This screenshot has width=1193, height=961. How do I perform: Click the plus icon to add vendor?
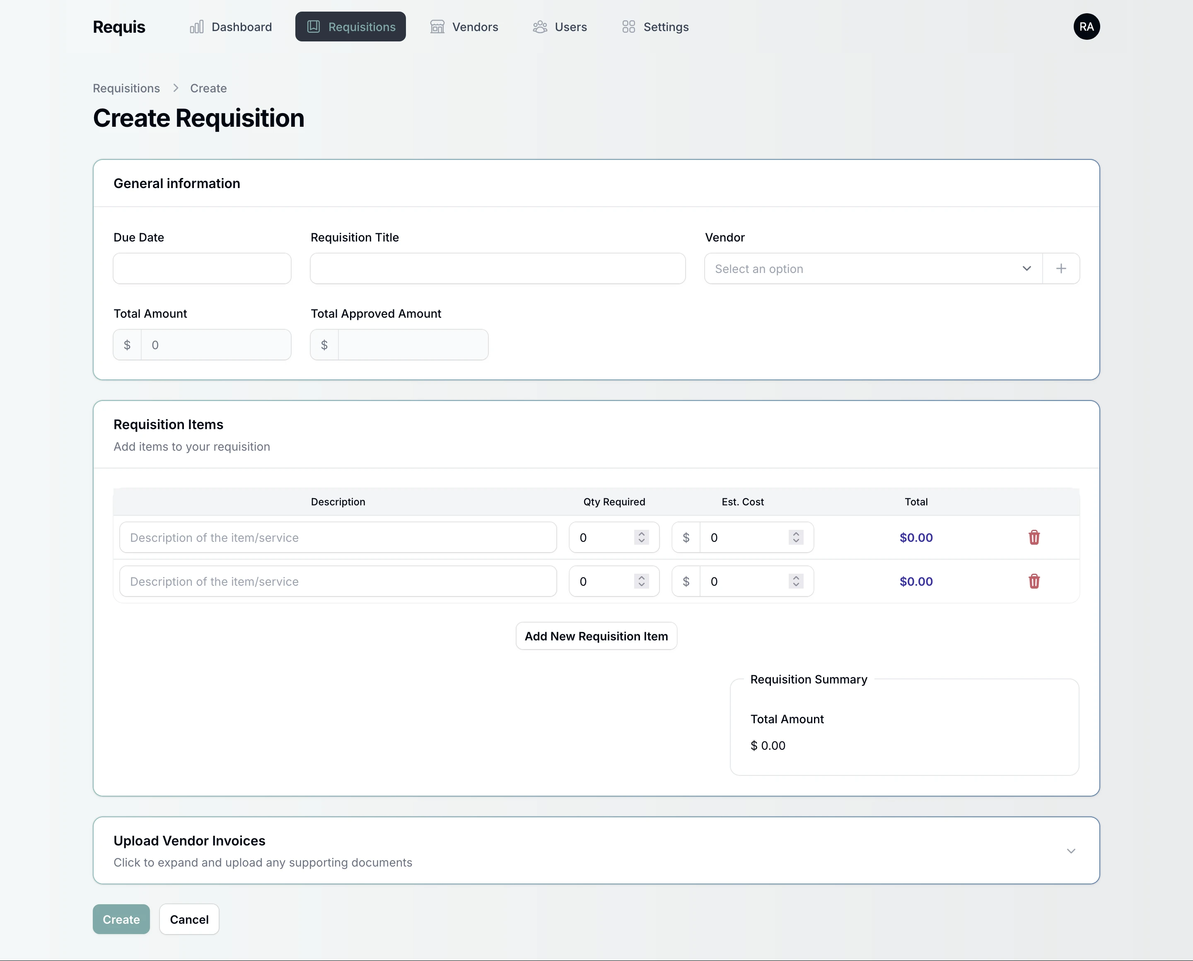(x=1061, y=268)
